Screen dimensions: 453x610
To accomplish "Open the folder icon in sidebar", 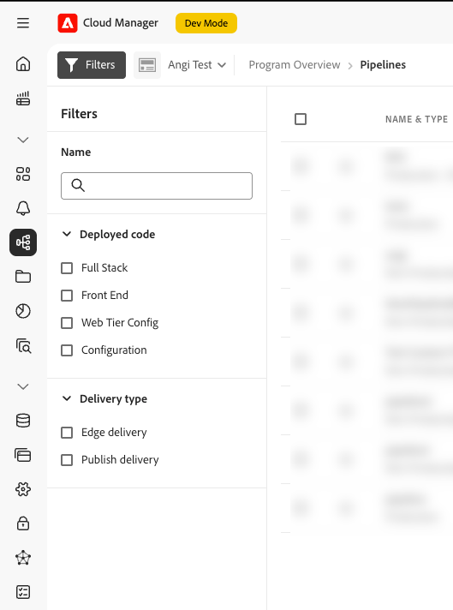I will 23,277.
